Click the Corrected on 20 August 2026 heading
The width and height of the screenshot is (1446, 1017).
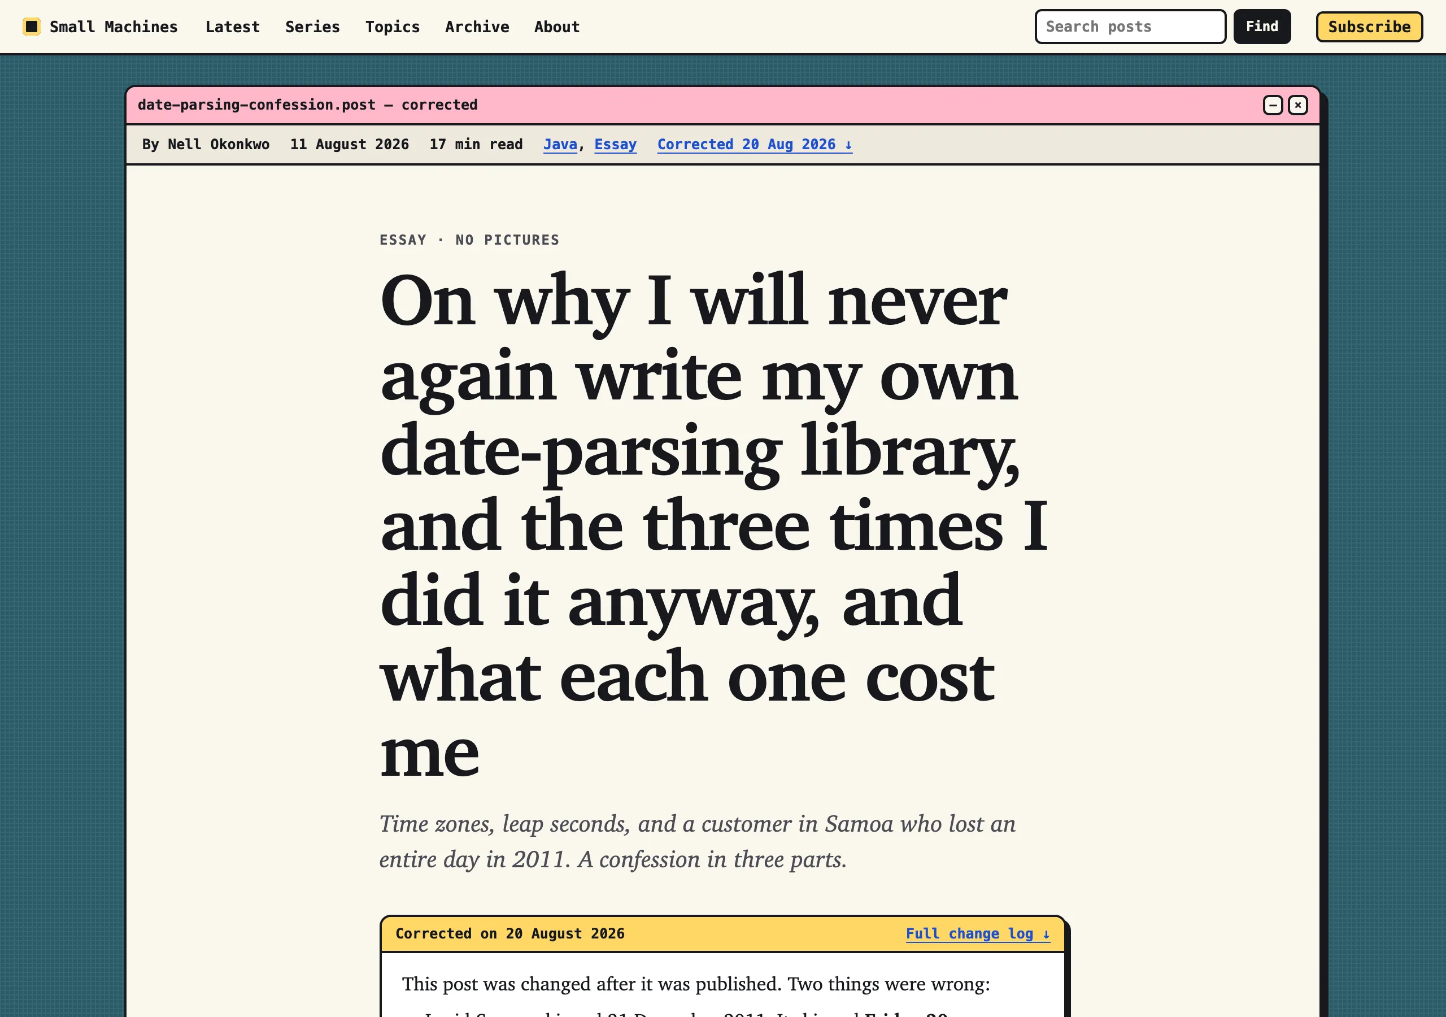click(509, 933)
